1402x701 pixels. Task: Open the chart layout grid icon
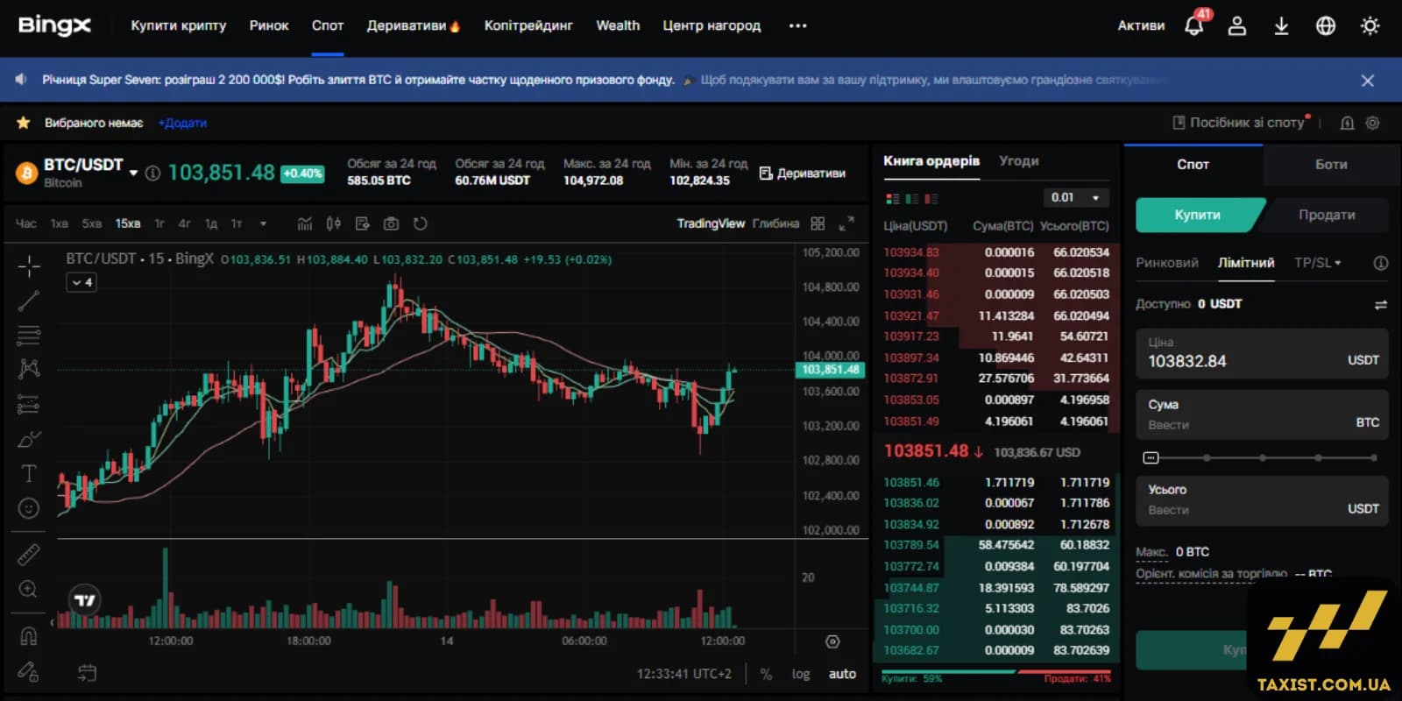point(818,223)
